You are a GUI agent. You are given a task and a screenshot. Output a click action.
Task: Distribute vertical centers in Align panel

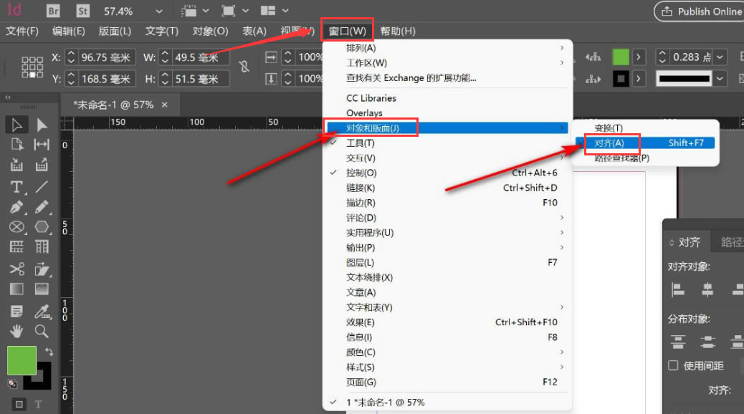click(x=707, y=342)
